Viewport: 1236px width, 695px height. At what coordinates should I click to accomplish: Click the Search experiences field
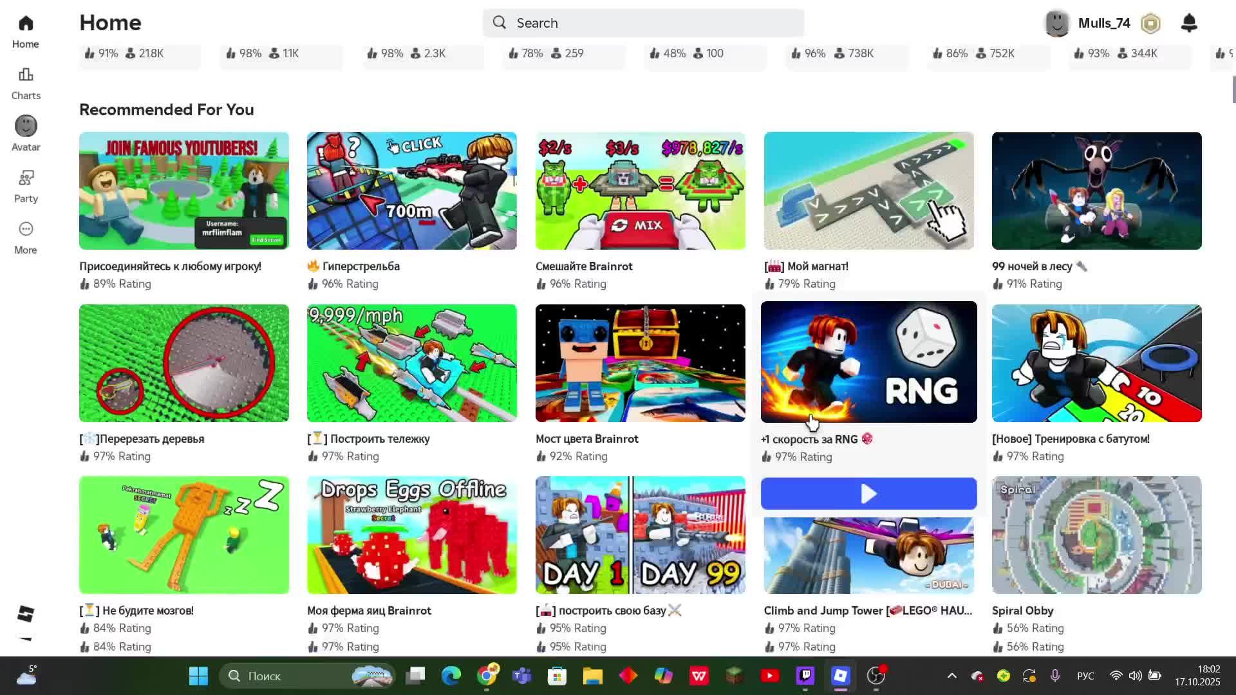click(x=644, y=23)
